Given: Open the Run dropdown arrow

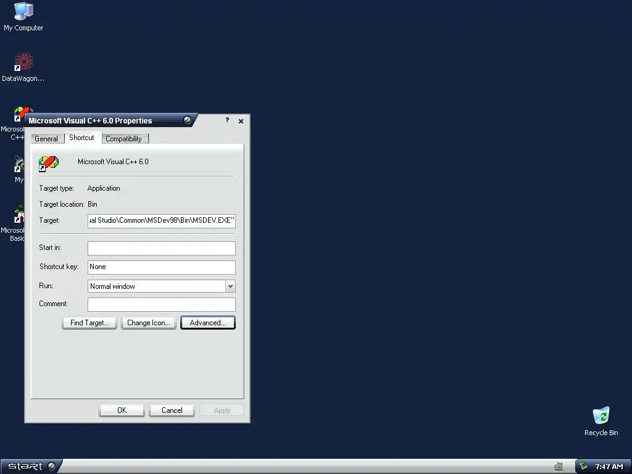Looking at the screenshot, I should (230, 286).
